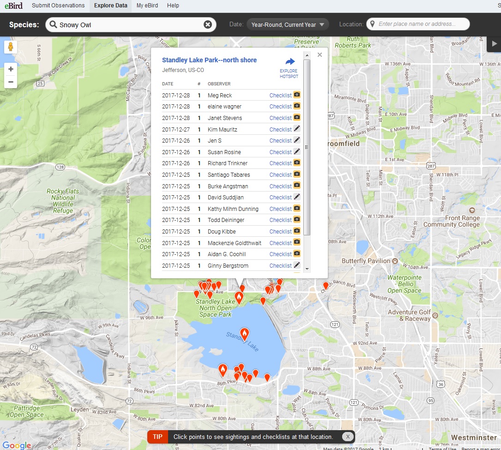This screenshot has width=501, height=450.
Task: Open Richard Trinkner's Checklist link
Action: click(x=280, y=163)
